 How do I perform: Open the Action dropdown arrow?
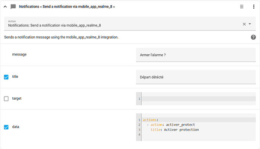(250, 24)
